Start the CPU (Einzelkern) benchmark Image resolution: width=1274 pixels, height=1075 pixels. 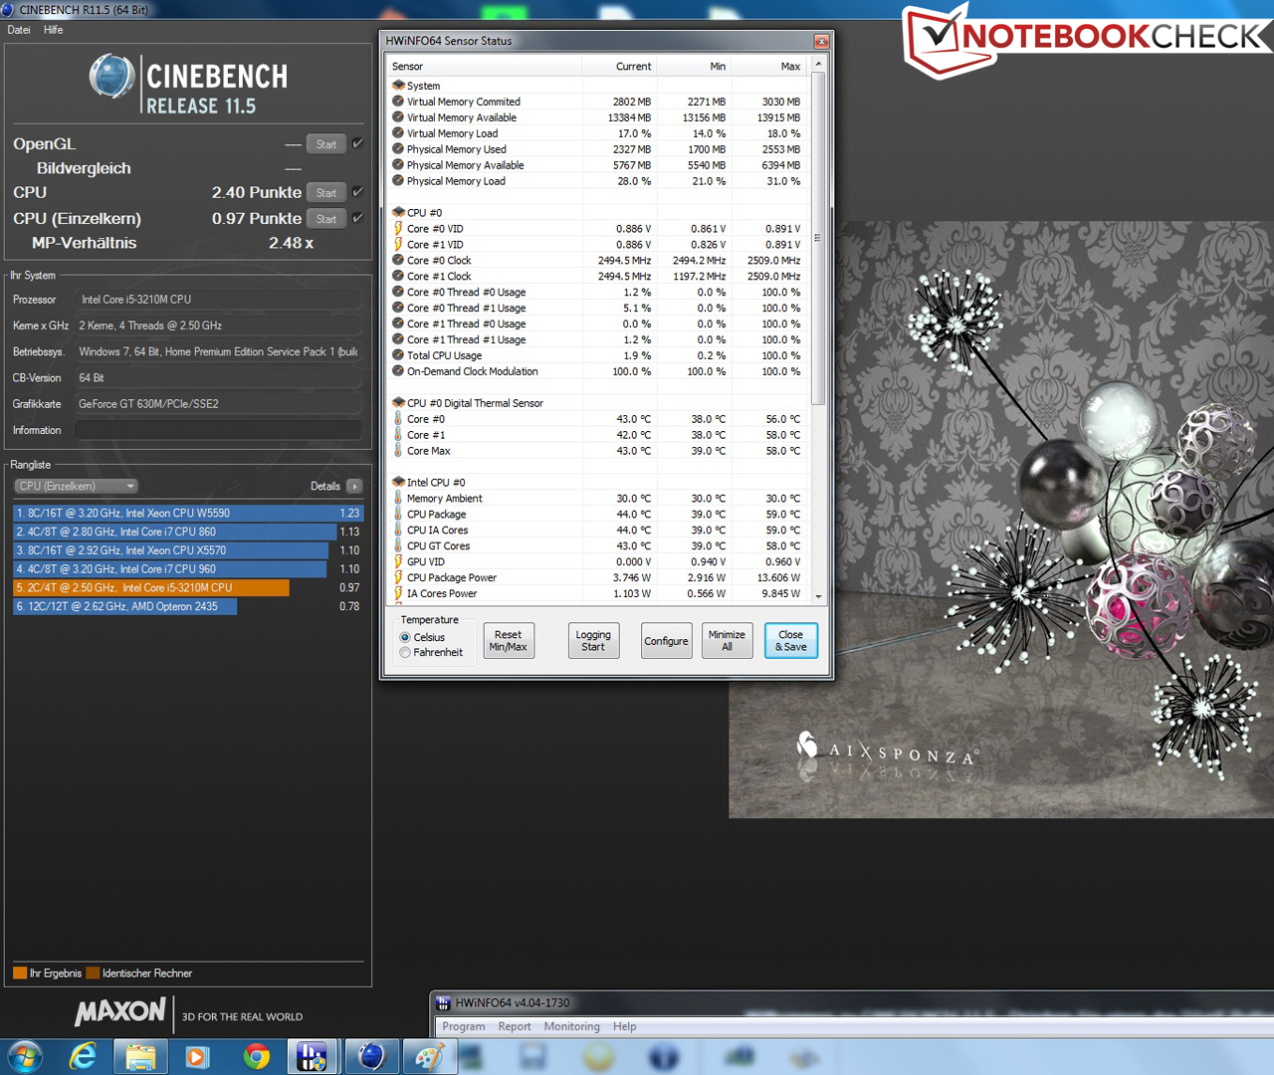click(x=326, y=219)
